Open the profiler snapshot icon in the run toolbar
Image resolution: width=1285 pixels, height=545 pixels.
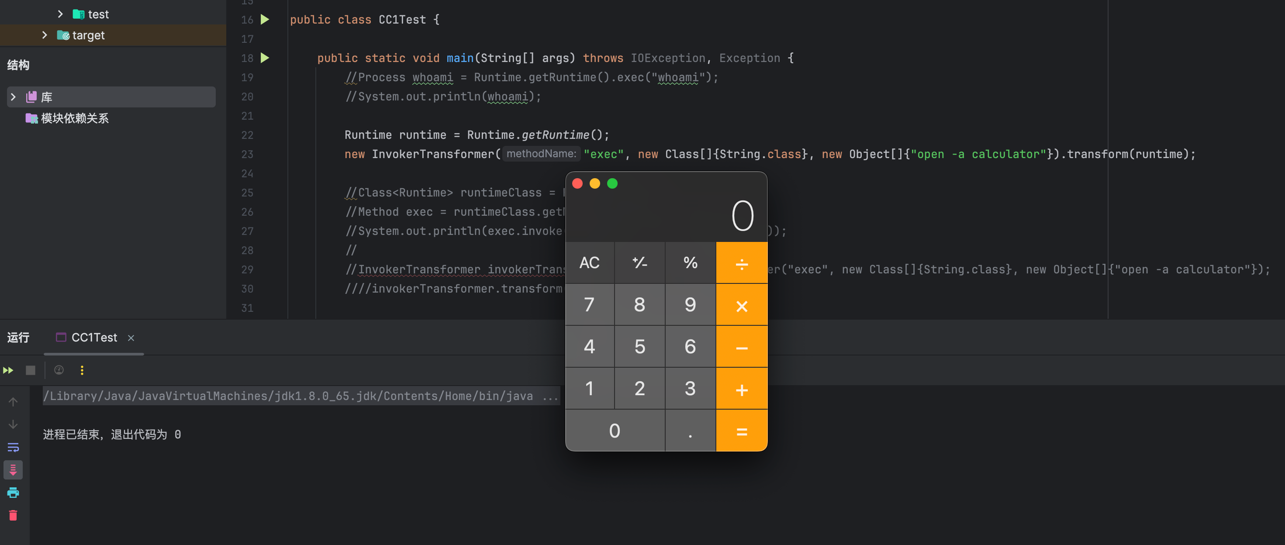(x=59, y=370)
